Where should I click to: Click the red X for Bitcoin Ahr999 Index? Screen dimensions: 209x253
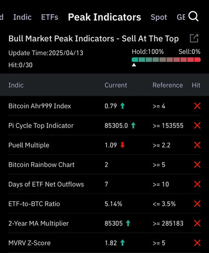coord(197,106)
